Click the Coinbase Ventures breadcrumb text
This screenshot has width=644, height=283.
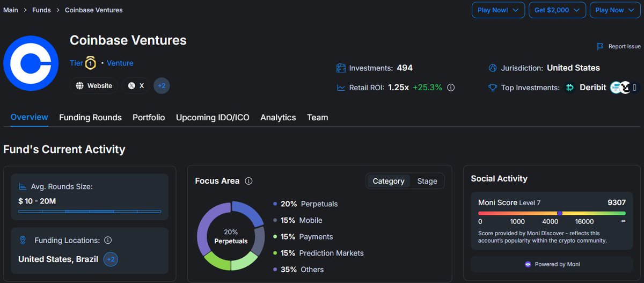coord(94,10)
